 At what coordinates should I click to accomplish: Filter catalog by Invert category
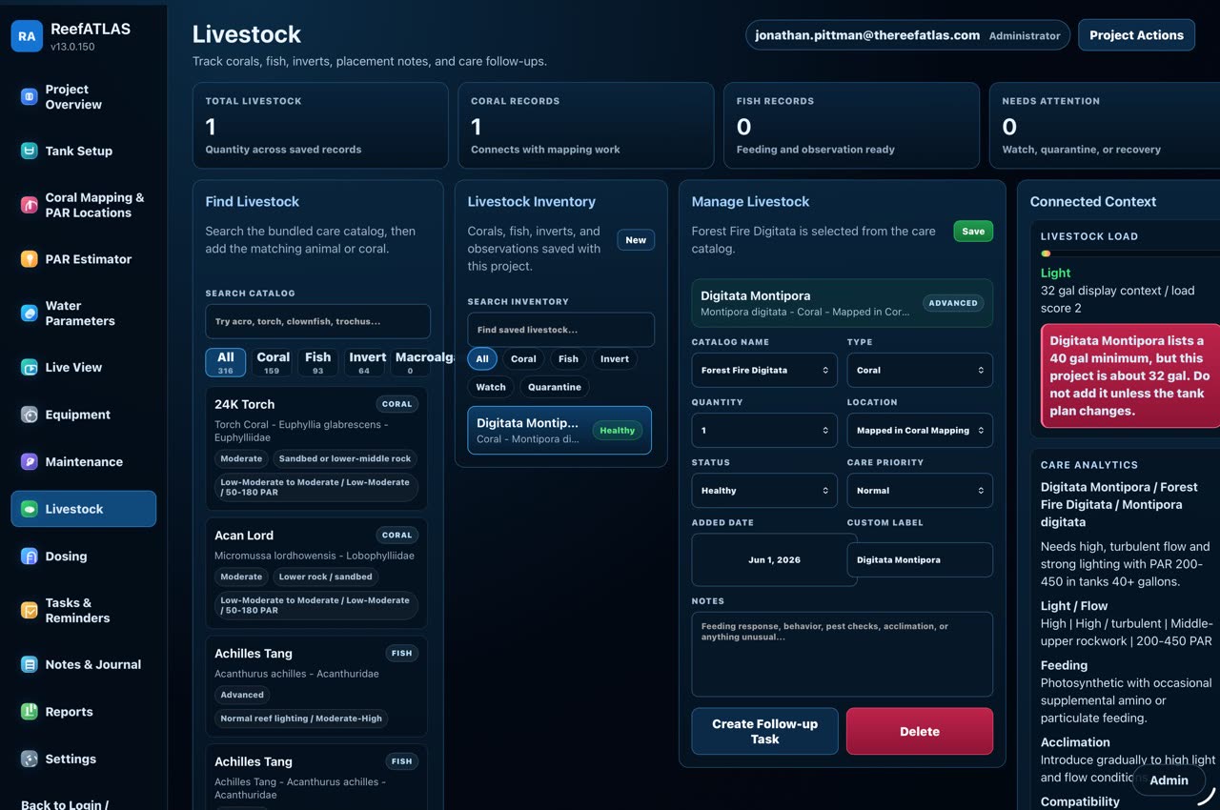pyautogui.click(x=364, y=362)
